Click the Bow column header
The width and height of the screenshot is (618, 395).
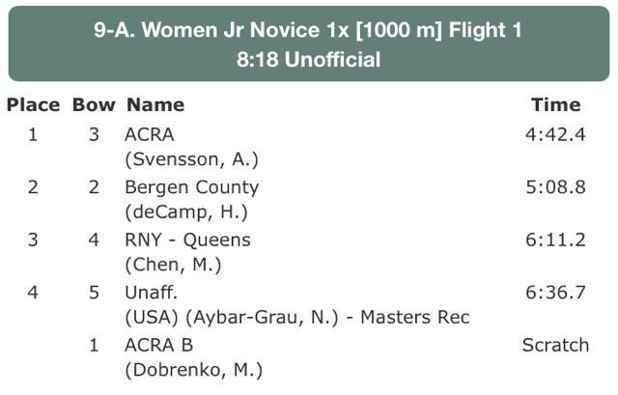[94, 105]
